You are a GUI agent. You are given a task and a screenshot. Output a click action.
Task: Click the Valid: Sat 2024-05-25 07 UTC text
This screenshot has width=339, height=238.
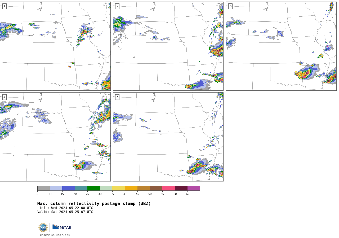pyautogui.click(x=65, y=212)
